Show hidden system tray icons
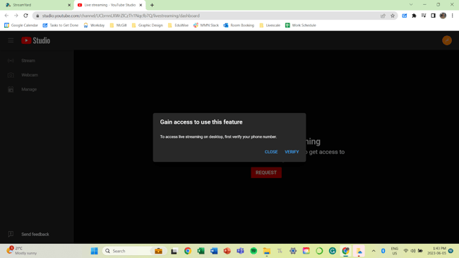 374,251
